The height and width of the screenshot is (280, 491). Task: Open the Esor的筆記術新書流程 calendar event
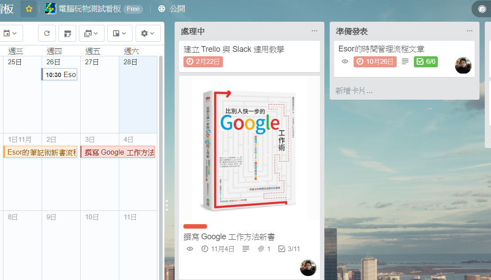click(40, 152)
